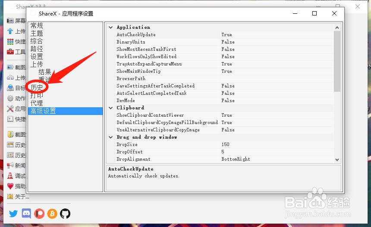Click the colored grid 快捷 icon
Screen dimensions: 371x227
(10, 42)
